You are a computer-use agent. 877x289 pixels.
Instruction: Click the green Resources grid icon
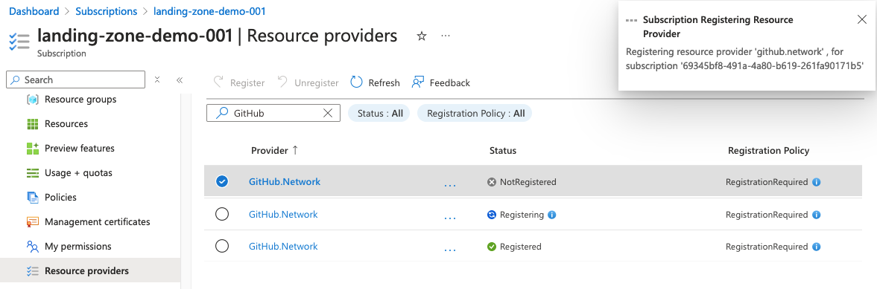(x=33, y=124)
